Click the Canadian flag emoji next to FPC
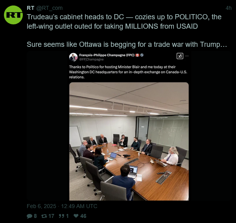236x223 pixels. (x=137, y=55)
